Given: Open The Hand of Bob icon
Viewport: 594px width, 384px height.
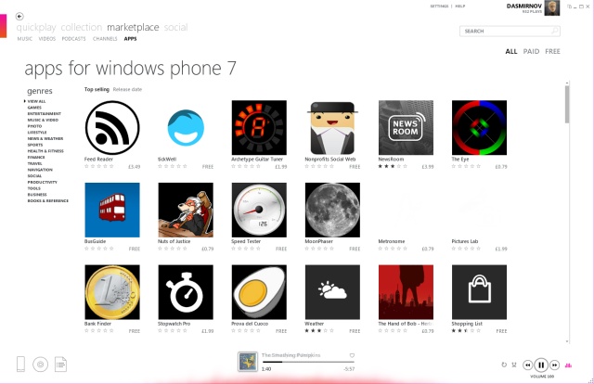Looking at the screenshot, I should [x=406, y=292].
